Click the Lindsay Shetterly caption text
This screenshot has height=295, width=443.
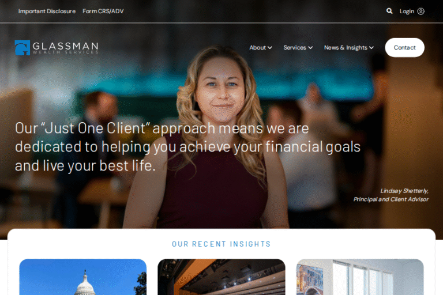pos(391,195)
